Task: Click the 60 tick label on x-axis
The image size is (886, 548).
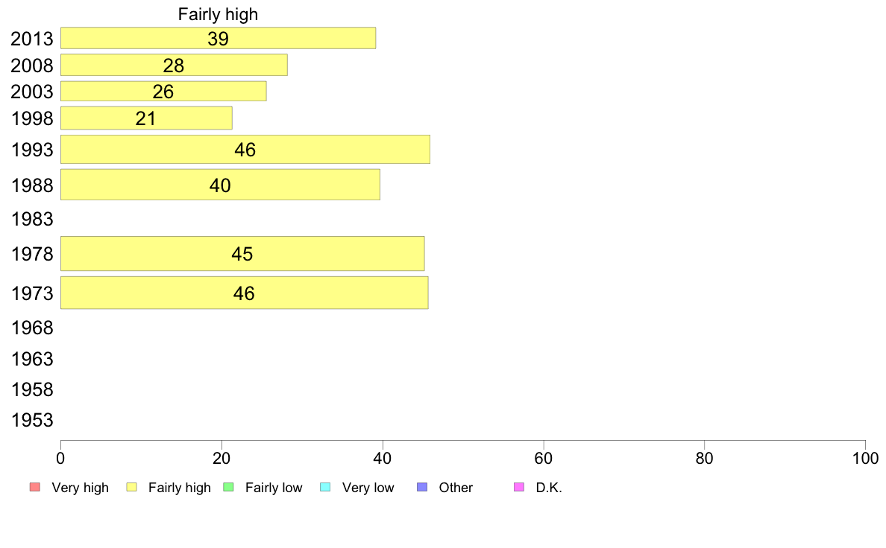Action: (x=543, y=458)
